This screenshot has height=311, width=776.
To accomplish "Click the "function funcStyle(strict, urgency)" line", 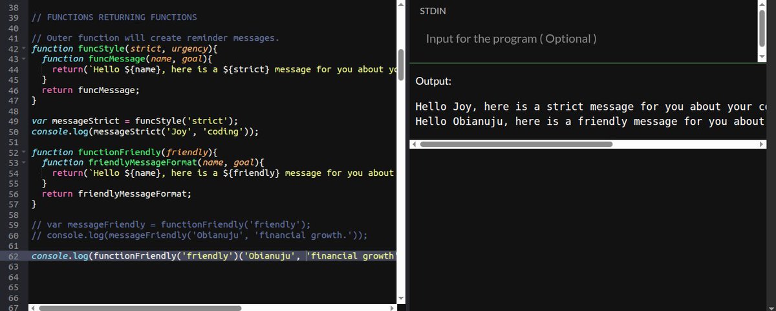I will click(125, 48).
